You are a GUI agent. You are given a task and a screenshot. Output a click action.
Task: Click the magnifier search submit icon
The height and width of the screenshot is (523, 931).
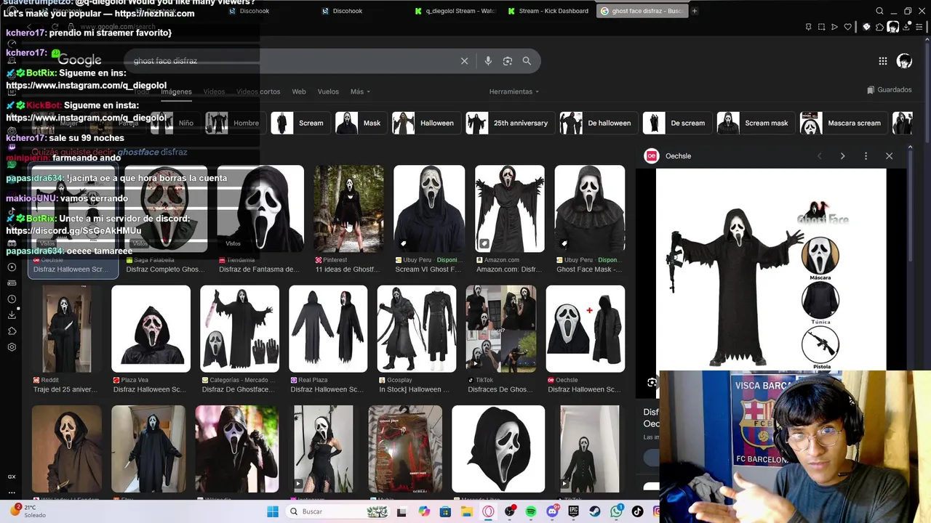pyautogui.click(x=527, y=61)
